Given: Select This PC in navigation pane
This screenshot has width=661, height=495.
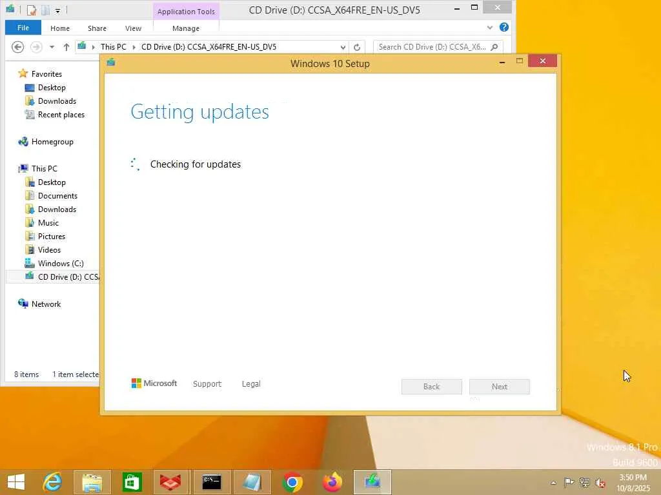Looking at the screenshot, I should point(44,168).
